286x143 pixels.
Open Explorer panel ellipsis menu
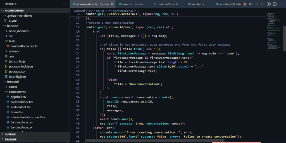coord(65,4)
